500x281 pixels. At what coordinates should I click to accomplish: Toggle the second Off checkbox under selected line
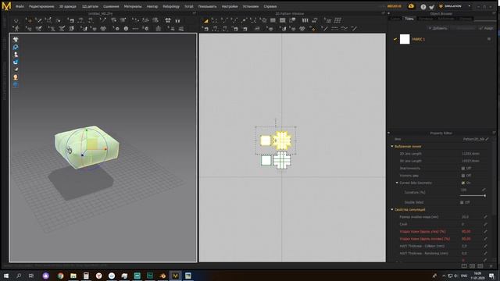pos(463,176)
